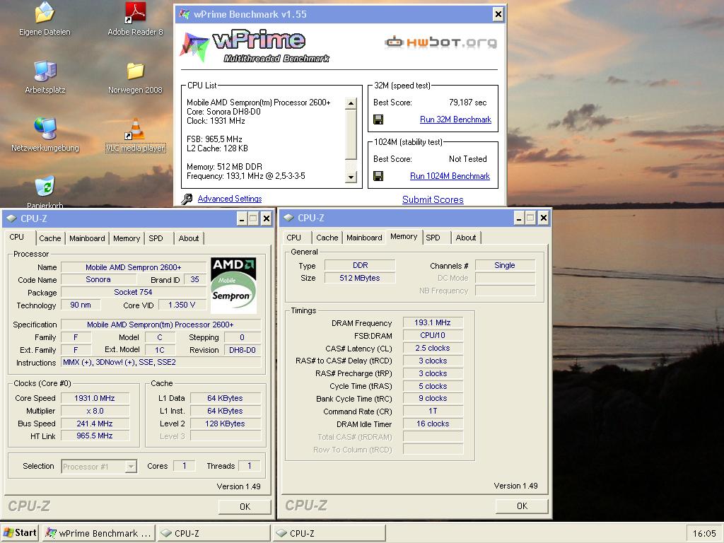Click OK in the right CPU-Z window

click(522, 506)
